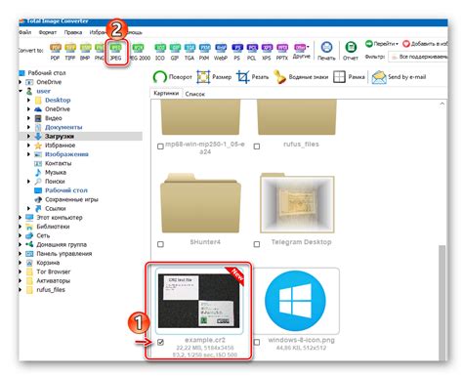Open the Crop (Резать) tool
The height and width of the screenshot is (376, 463).
[x=252, y=77]
